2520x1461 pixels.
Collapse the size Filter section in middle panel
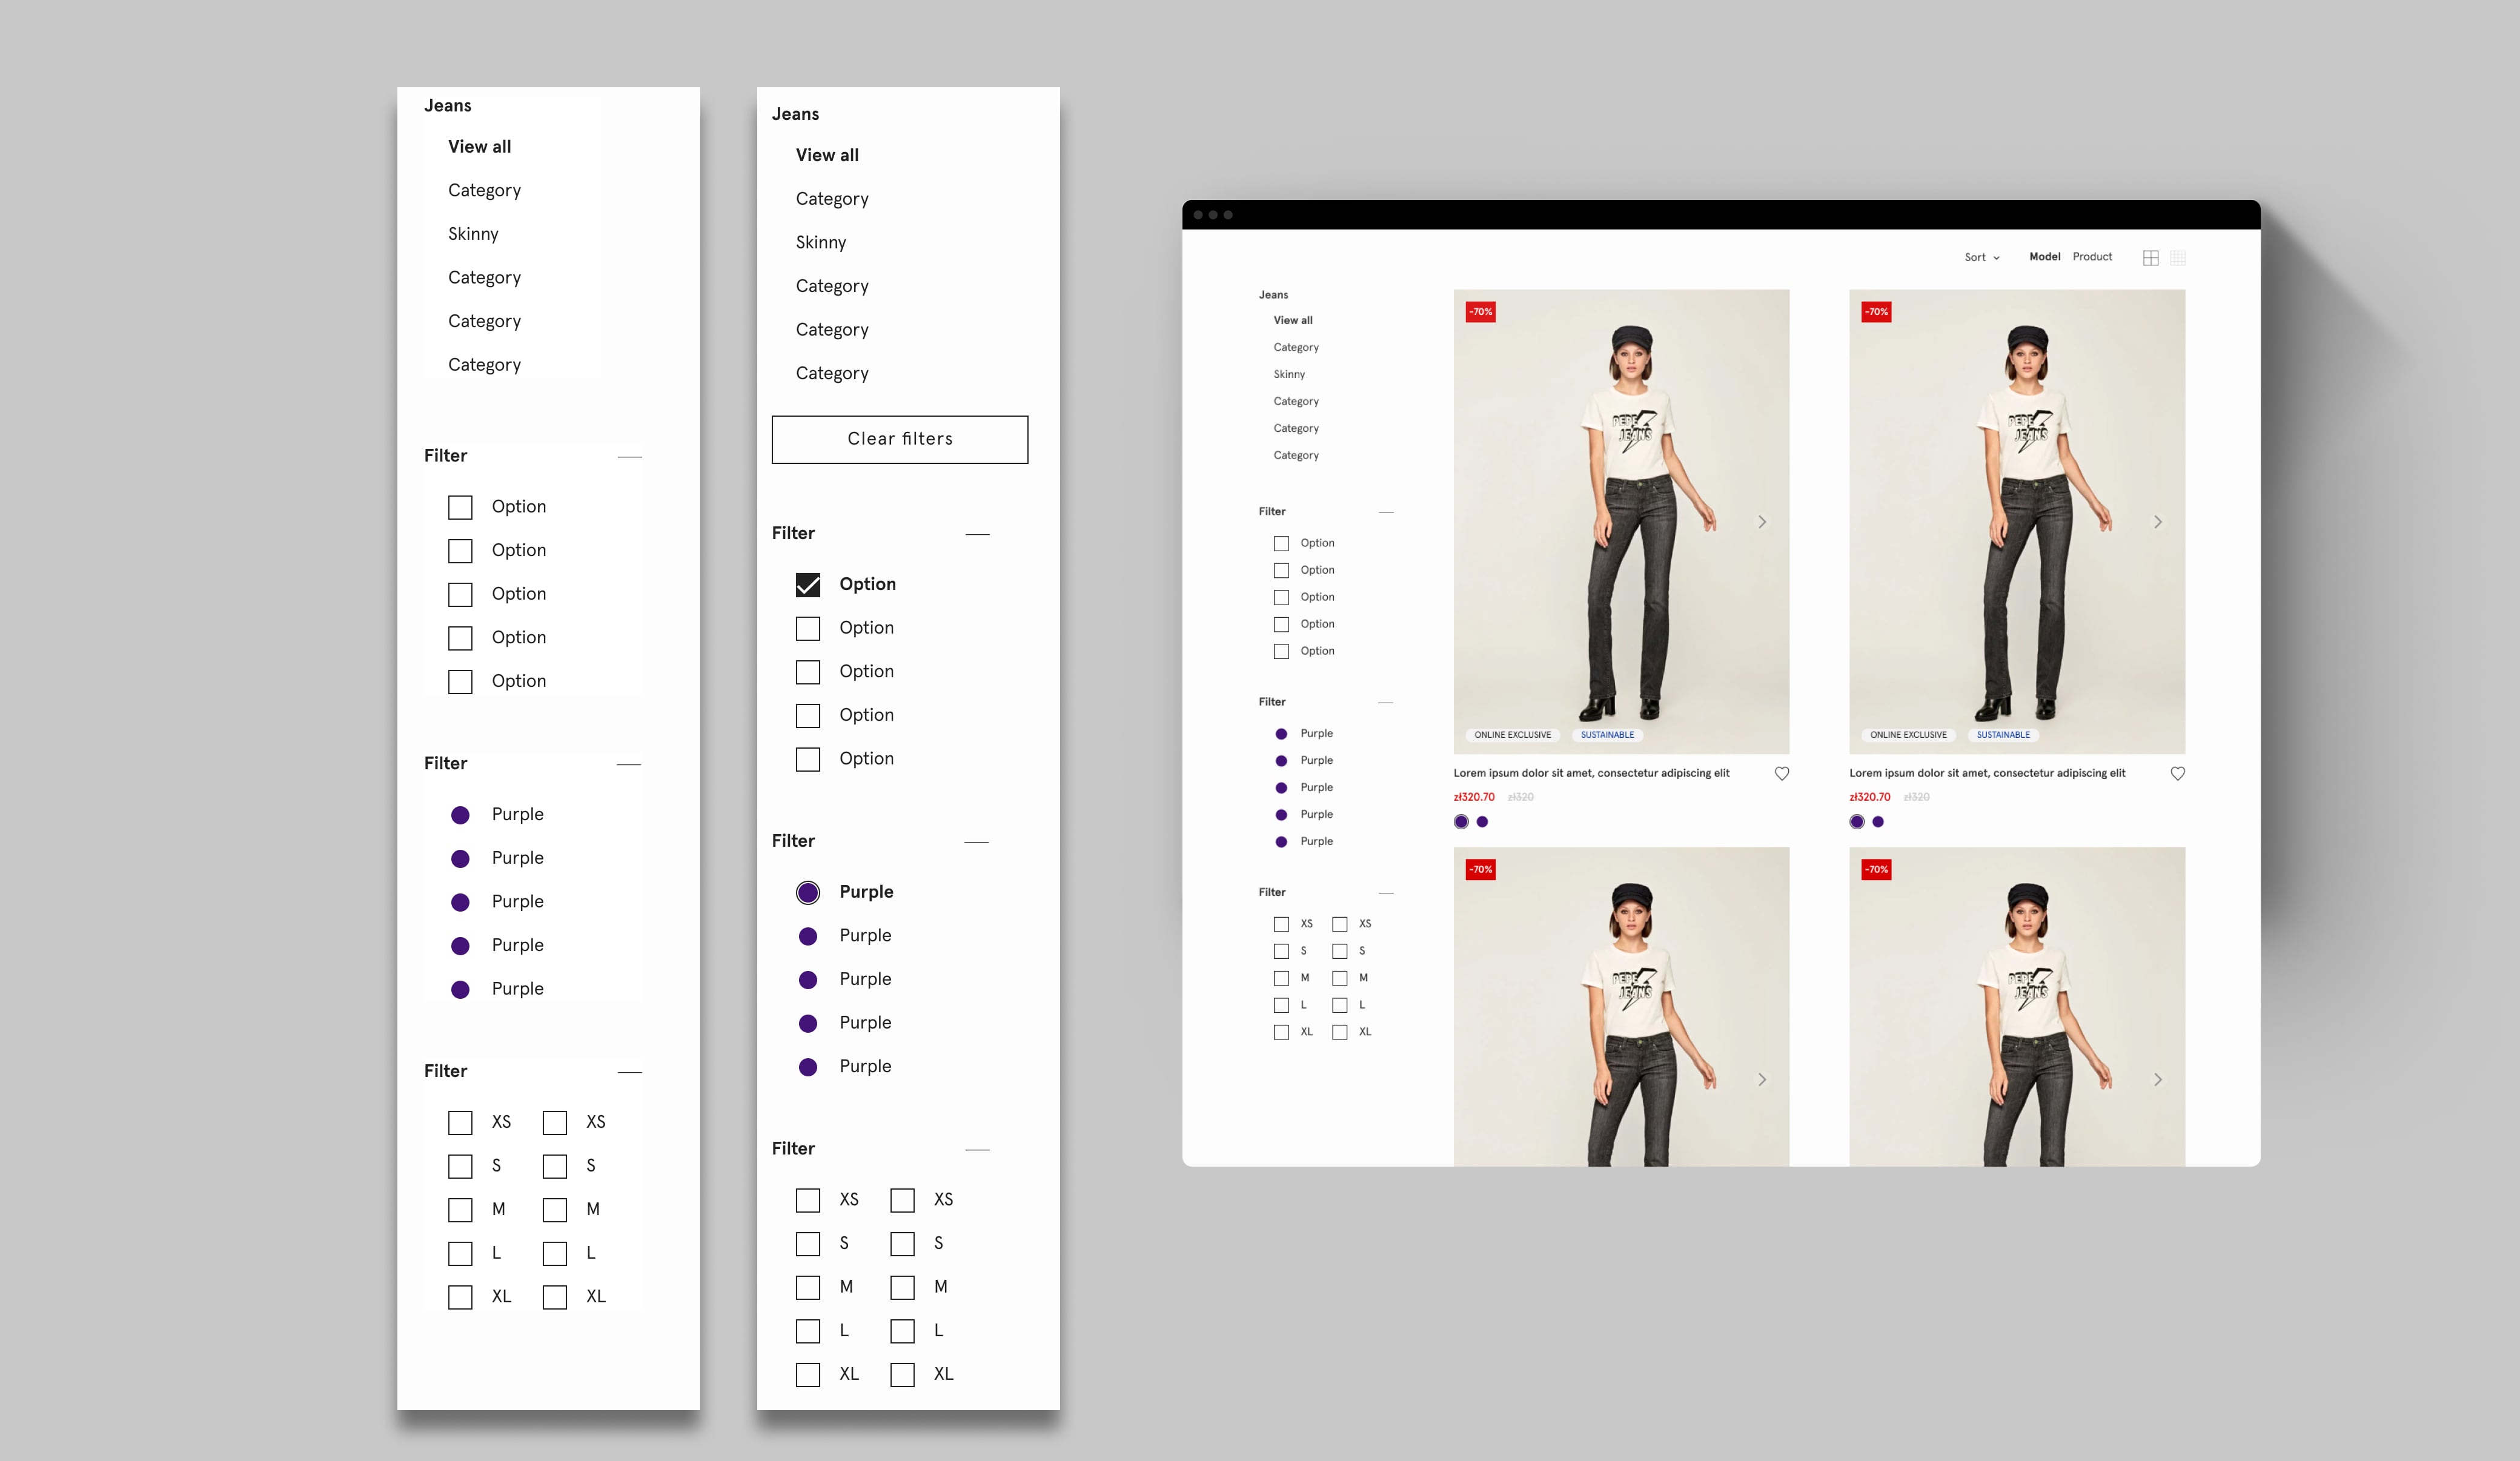(977, 1150)
